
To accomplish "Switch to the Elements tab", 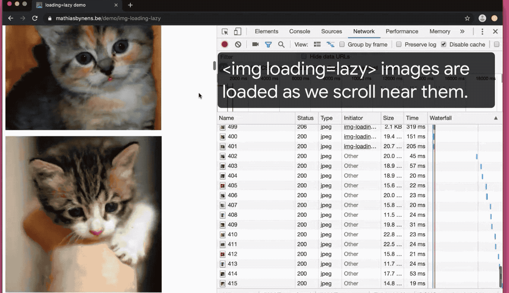I will 266,32.
